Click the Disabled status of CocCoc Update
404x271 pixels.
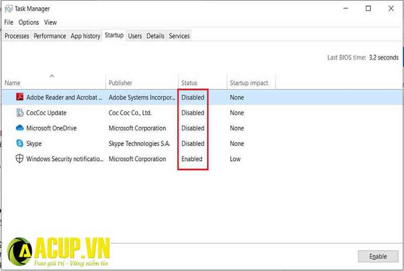(193, 113)
